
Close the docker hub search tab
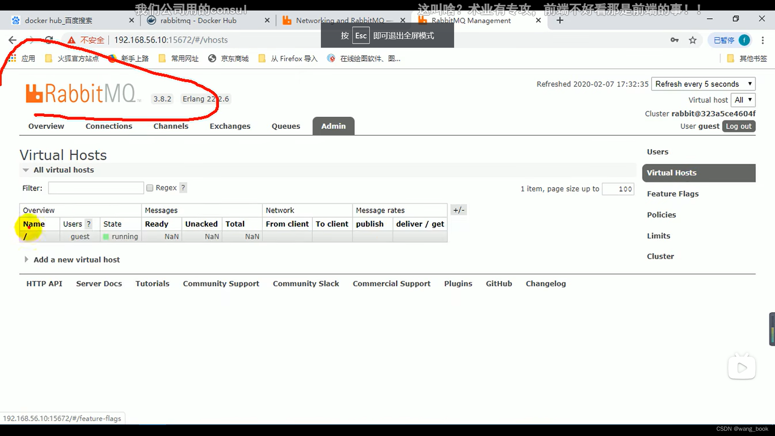click(x=131, y=20)
